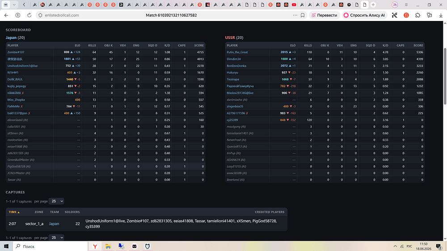This screenshot has width=447, height=251.
Task: Open the Windows Start menu
Action: 6,247
